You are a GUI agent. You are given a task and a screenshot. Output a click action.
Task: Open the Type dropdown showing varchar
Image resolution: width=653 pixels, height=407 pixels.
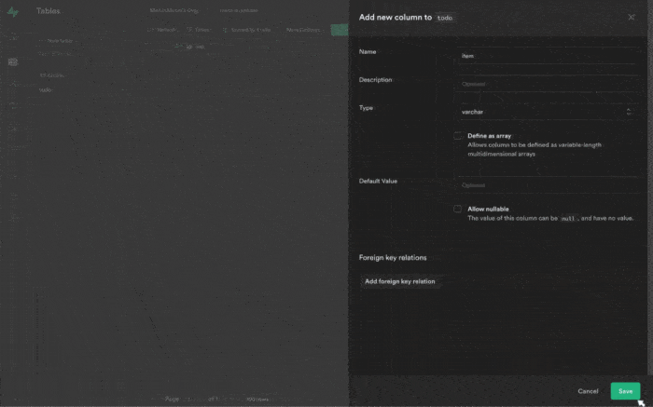click(547, 112)
